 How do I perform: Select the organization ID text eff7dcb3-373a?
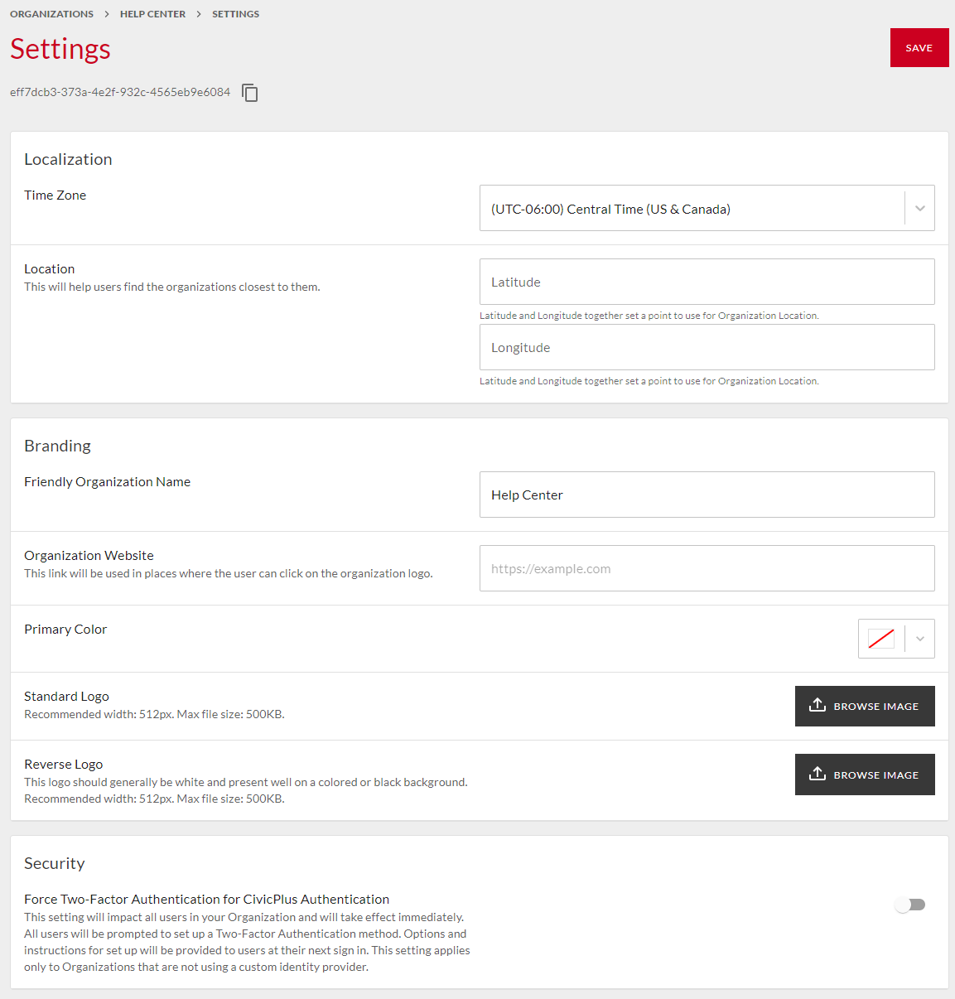(x=120, y=92)
